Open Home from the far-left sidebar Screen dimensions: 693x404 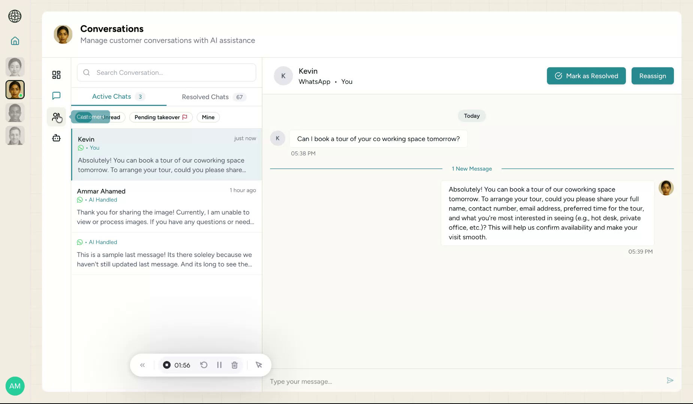[x=15, y=40]
